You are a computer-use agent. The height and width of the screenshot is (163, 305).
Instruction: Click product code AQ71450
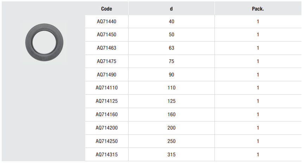[106, 35]
